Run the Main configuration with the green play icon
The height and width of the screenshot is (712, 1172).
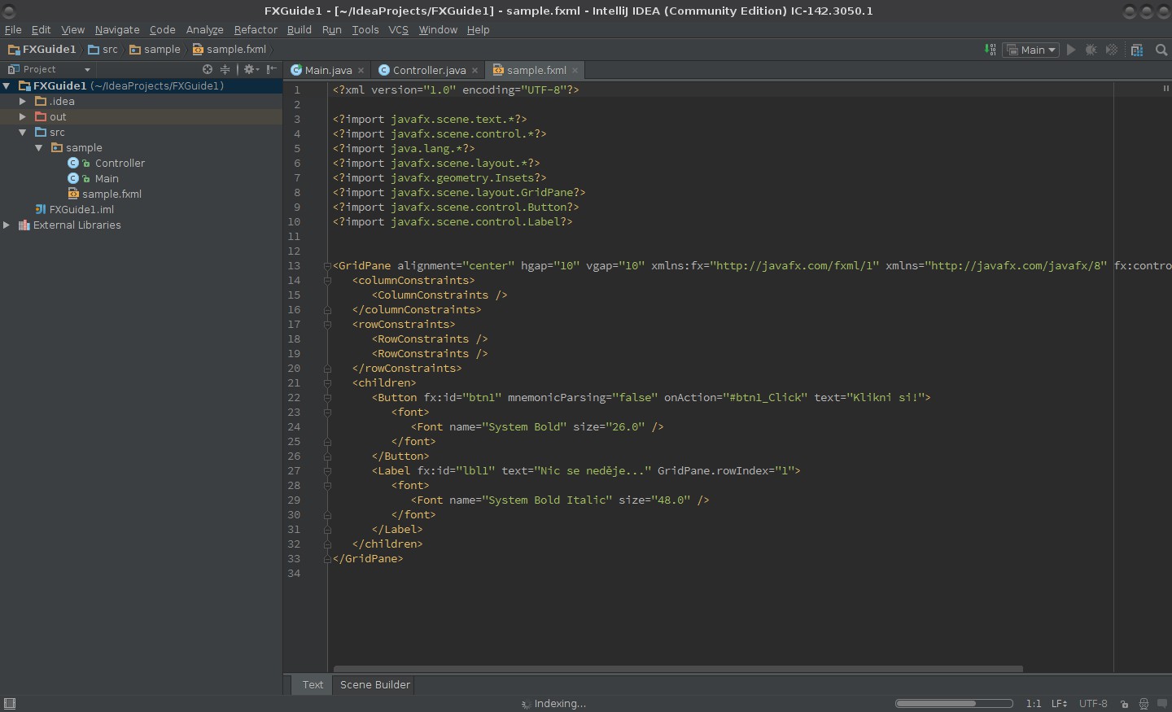point(1071,50)
